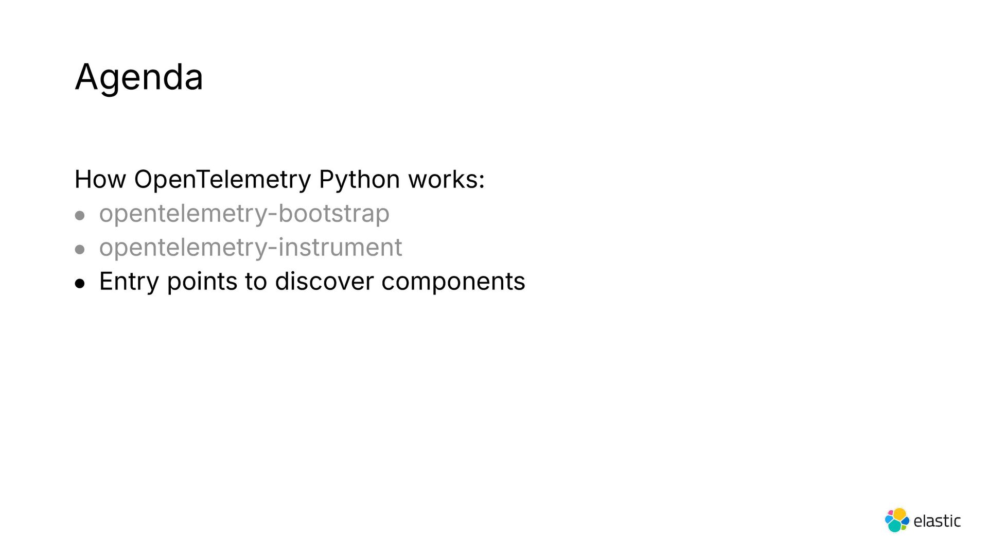This screenshot has width=988, height=556.
Task: Click the word discover in the last bullet
Action: 325,281
